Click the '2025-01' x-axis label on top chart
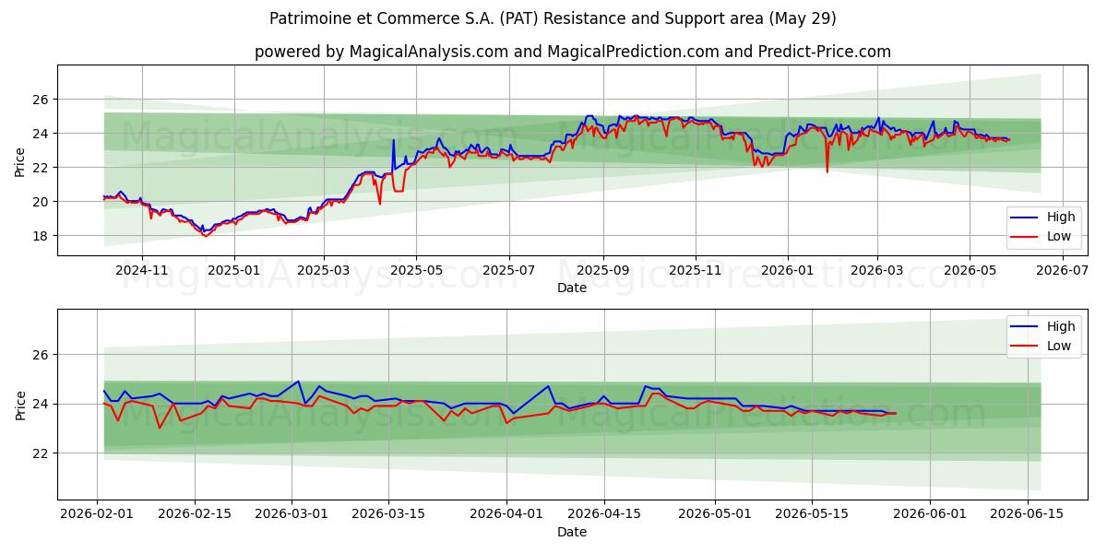This screenshot has width=1107, height=553. pos(233,271)
